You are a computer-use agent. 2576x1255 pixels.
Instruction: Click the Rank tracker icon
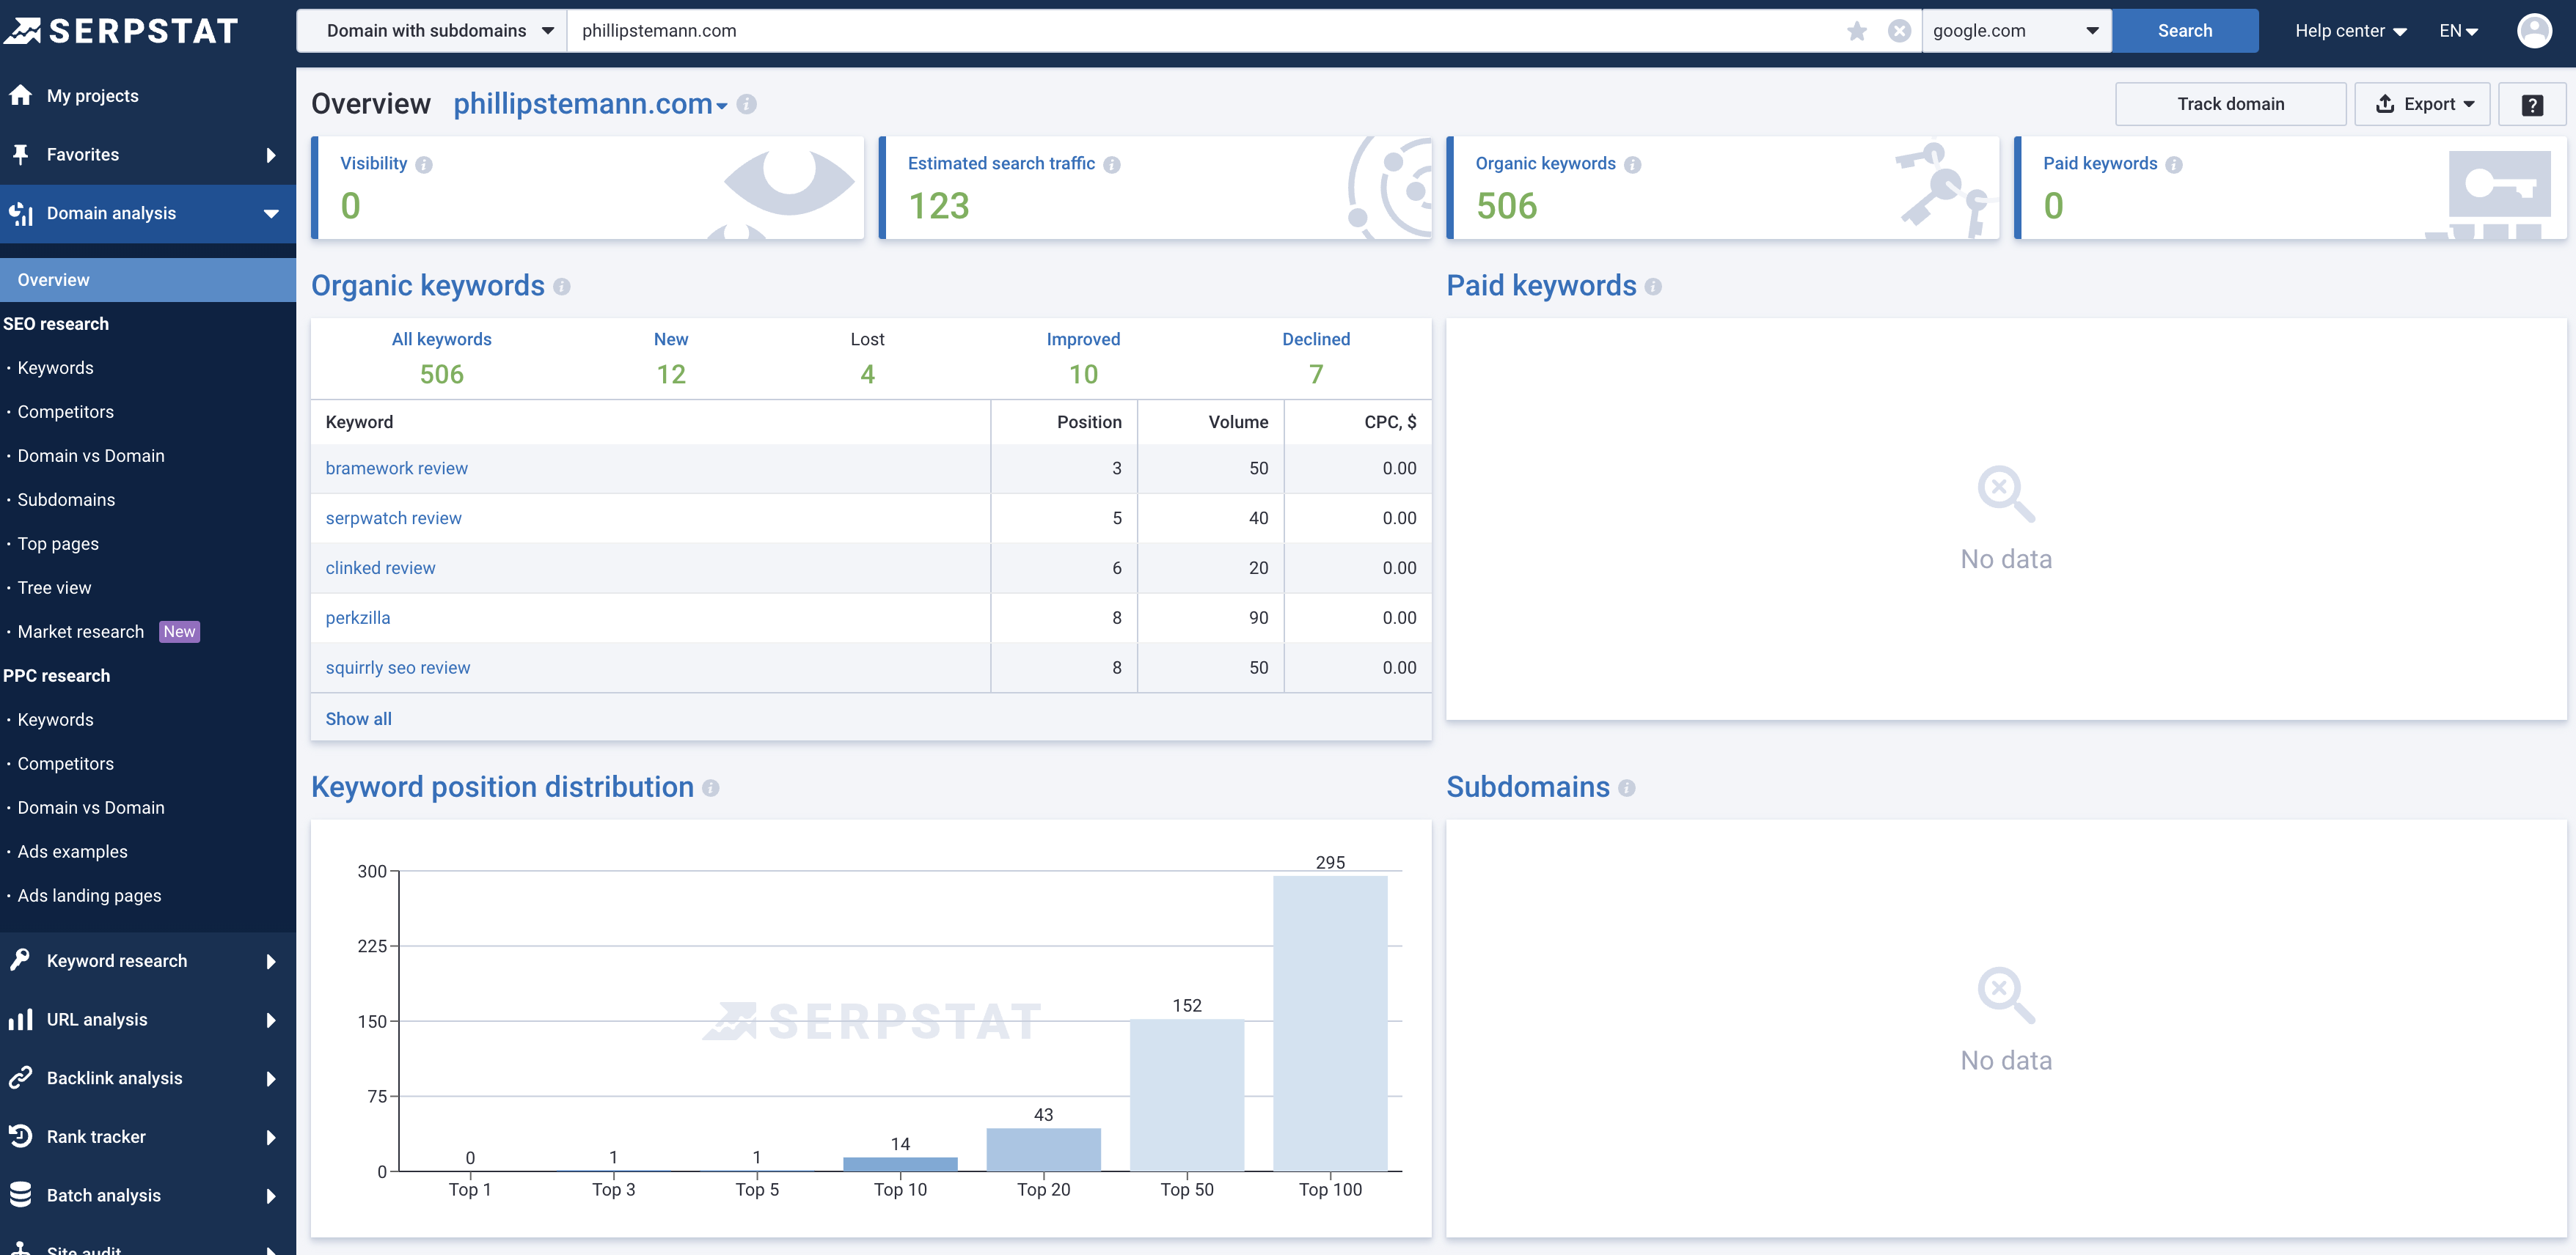(x=20, y=1136)
